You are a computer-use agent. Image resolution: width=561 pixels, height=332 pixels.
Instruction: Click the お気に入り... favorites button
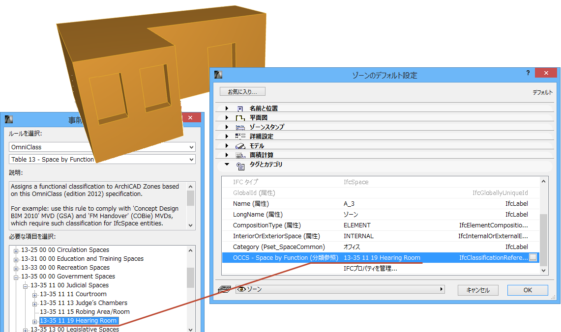pos(242,91)
